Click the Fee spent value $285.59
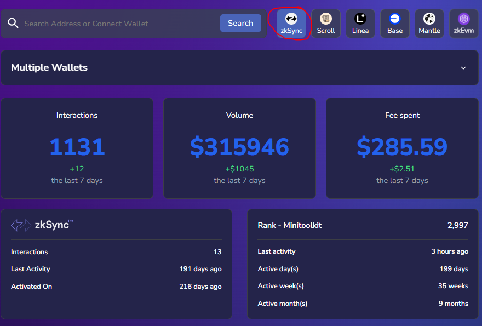This screenshot has height=326, width=482. 402,147
